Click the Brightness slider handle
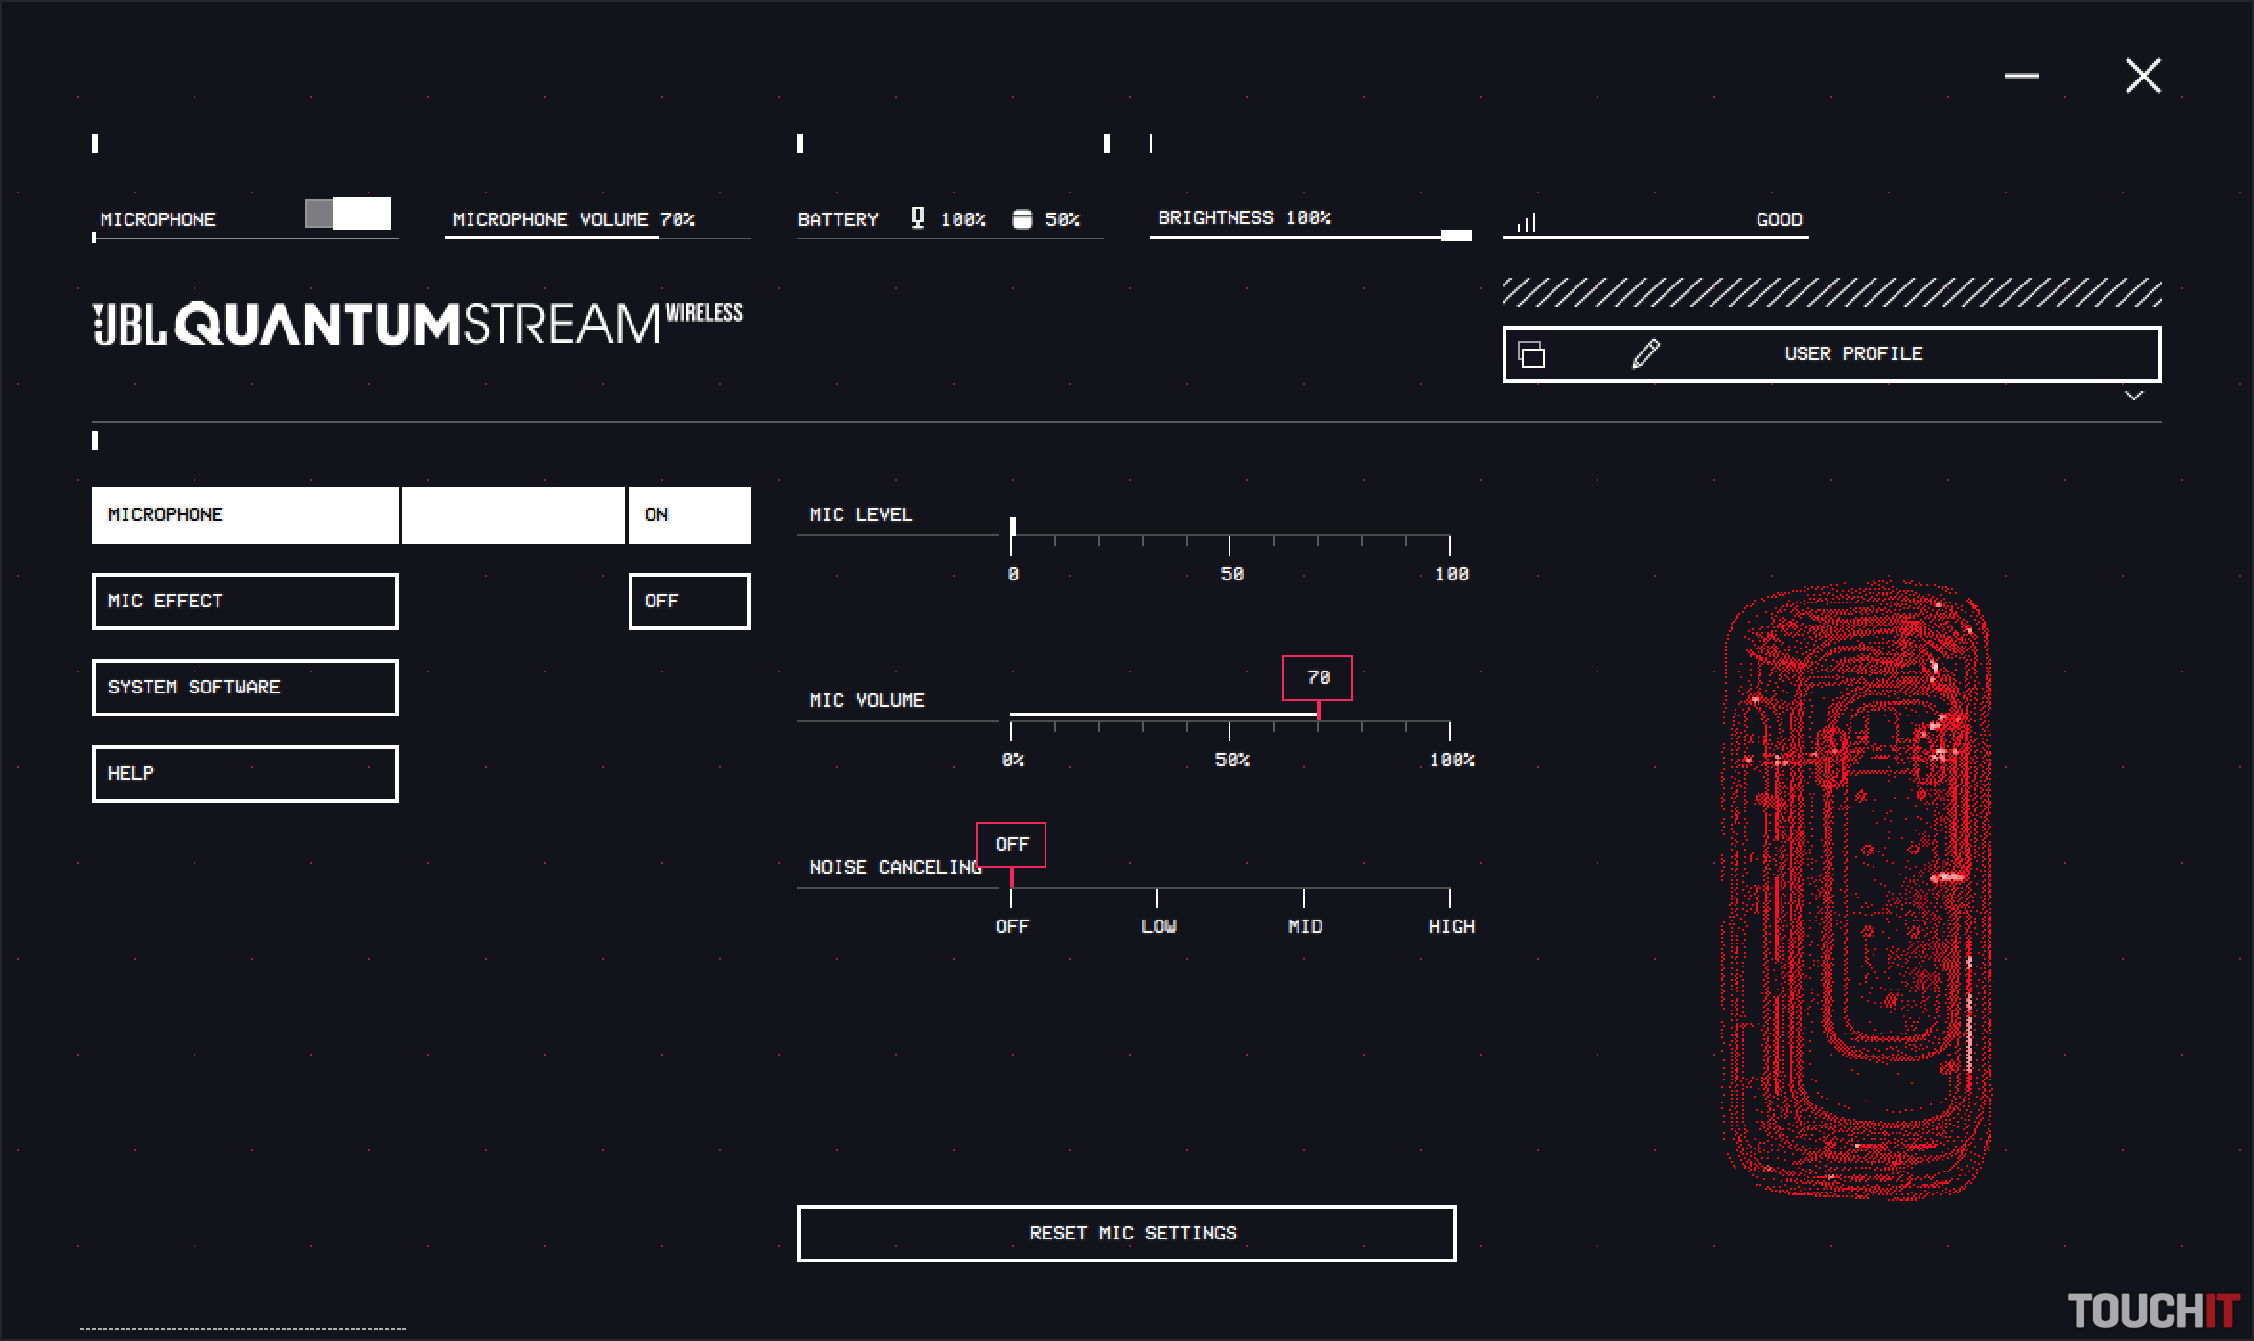2254x1341 pixels. (x=1456, y=236)
